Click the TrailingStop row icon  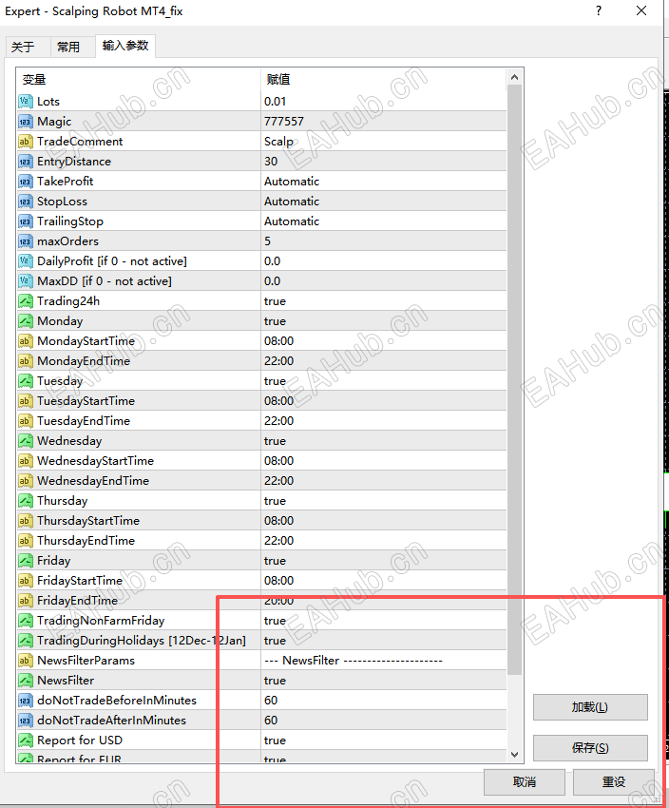26,221
